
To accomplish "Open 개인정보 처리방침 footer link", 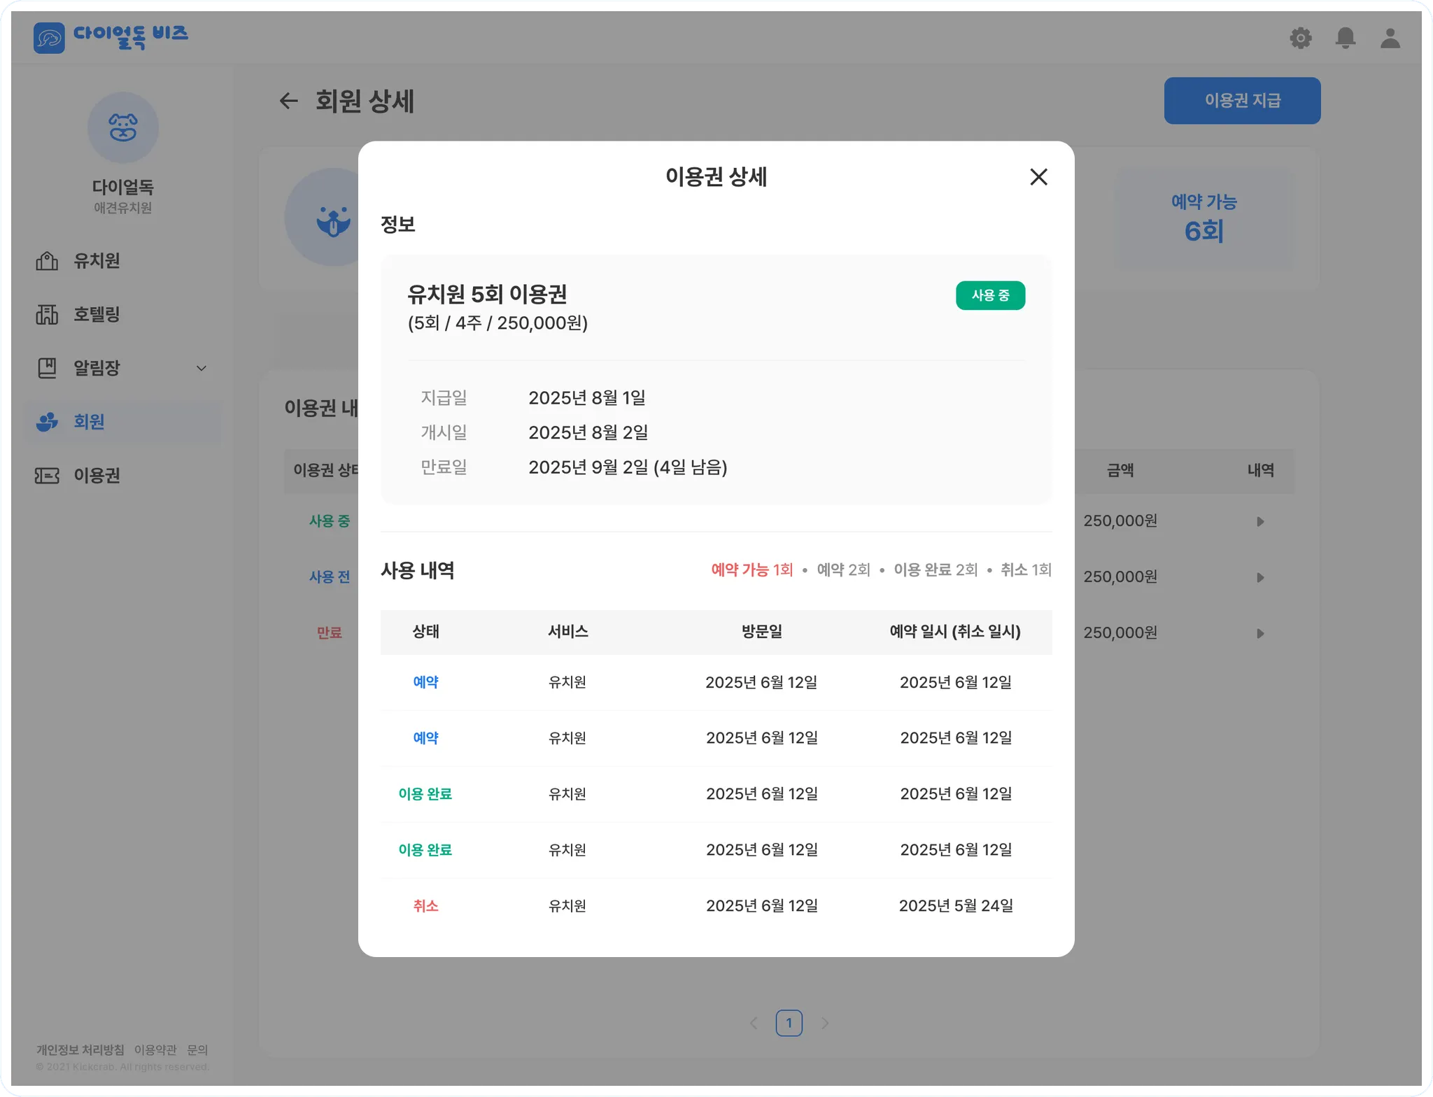I will [x=80, y=1049].
